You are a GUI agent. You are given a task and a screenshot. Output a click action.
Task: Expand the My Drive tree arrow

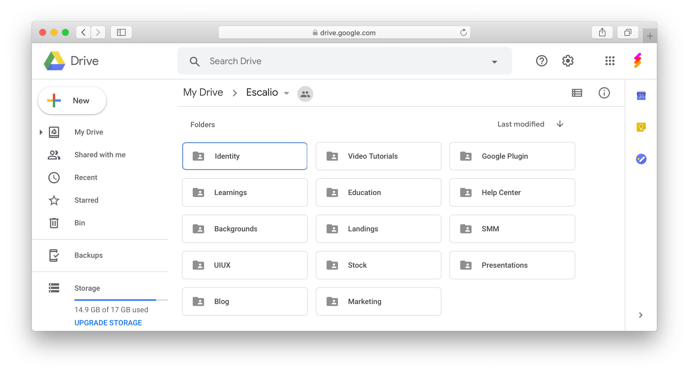tap(41, 132)
